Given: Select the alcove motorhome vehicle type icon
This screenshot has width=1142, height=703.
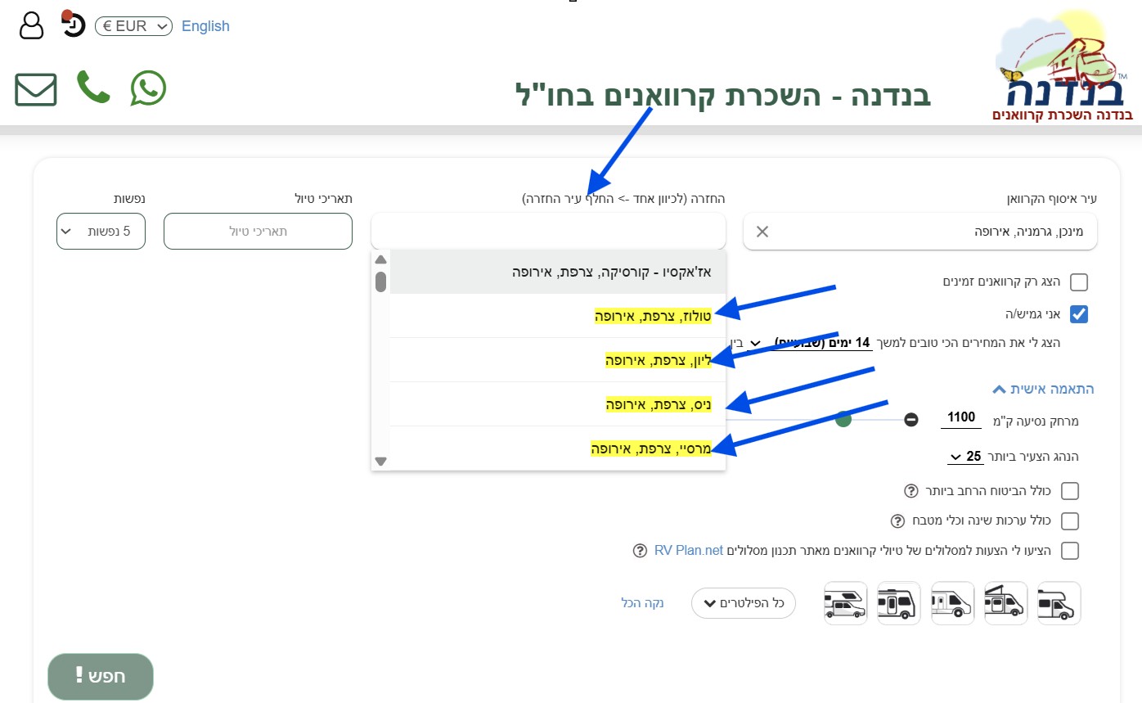Looking at the screenshot, I should click(845, 603).
